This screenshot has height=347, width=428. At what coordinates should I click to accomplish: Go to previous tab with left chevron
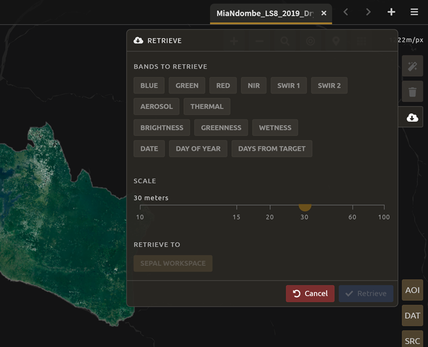coord(346,12)
